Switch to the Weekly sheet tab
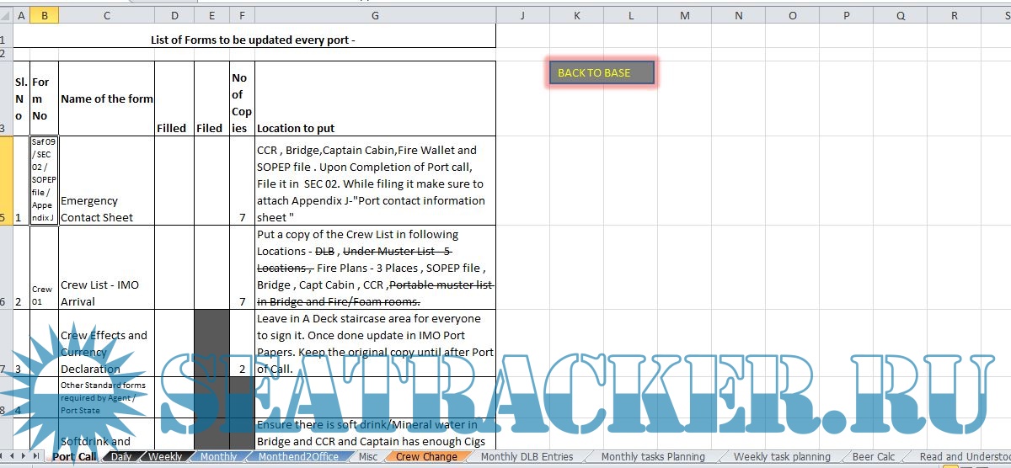Image resolution: width=1011 pixels, height=468 pixels. point(165,457)
